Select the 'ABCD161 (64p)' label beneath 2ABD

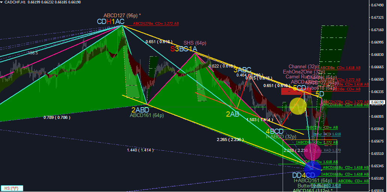[x=147, y=115]
